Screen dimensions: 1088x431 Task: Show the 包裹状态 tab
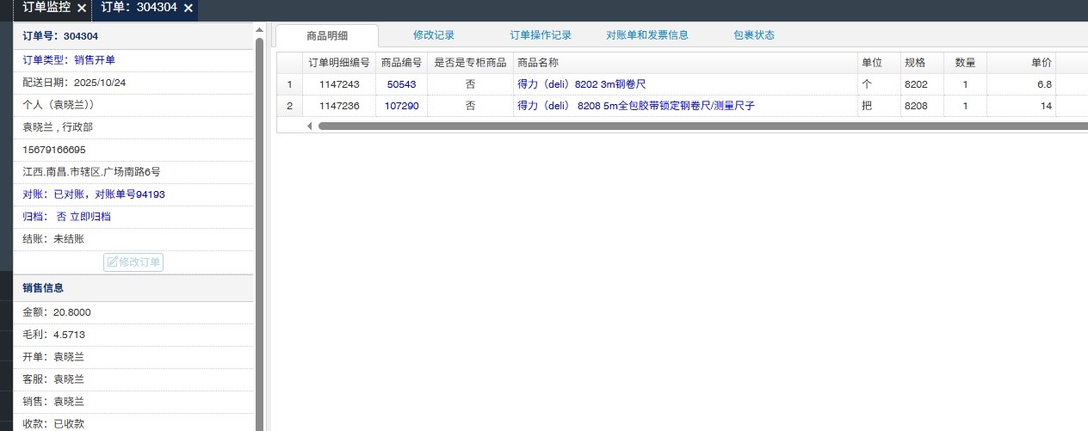[753, 35]
